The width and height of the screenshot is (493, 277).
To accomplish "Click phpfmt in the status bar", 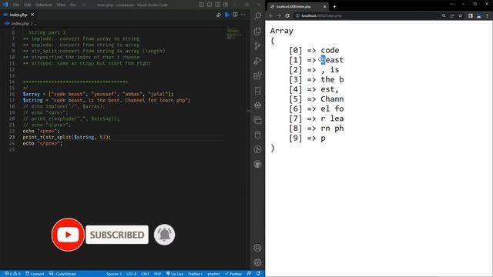I will point(213,274).
